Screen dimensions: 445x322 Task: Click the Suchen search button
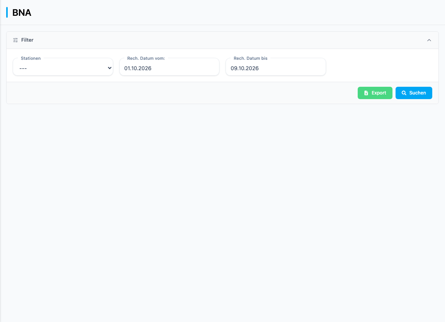point(413,93)
